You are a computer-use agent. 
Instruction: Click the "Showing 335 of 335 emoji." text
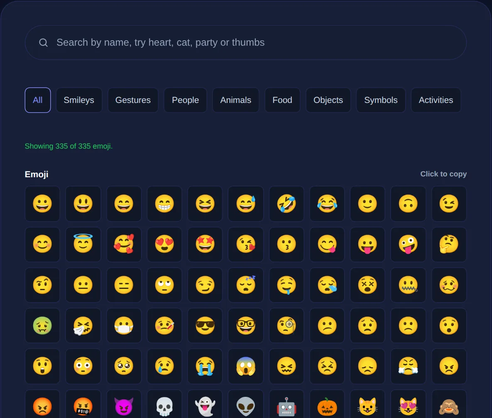[x=69, y=146]
